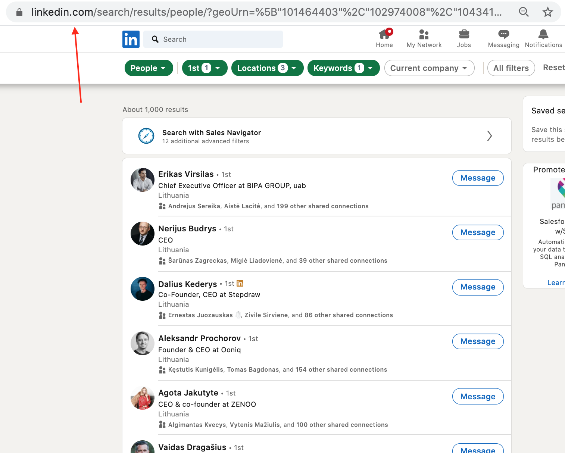Click the Sales Navigator compass icon
The width and height of the screenshot is (565, 453).
coord(146,136)
